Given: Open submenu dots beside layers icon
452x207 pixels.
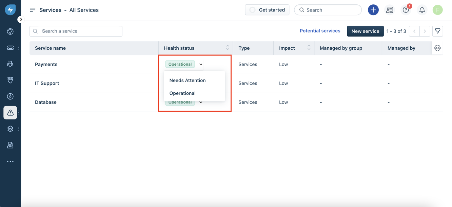Looking at the screenshot, I should pos(19,129).
